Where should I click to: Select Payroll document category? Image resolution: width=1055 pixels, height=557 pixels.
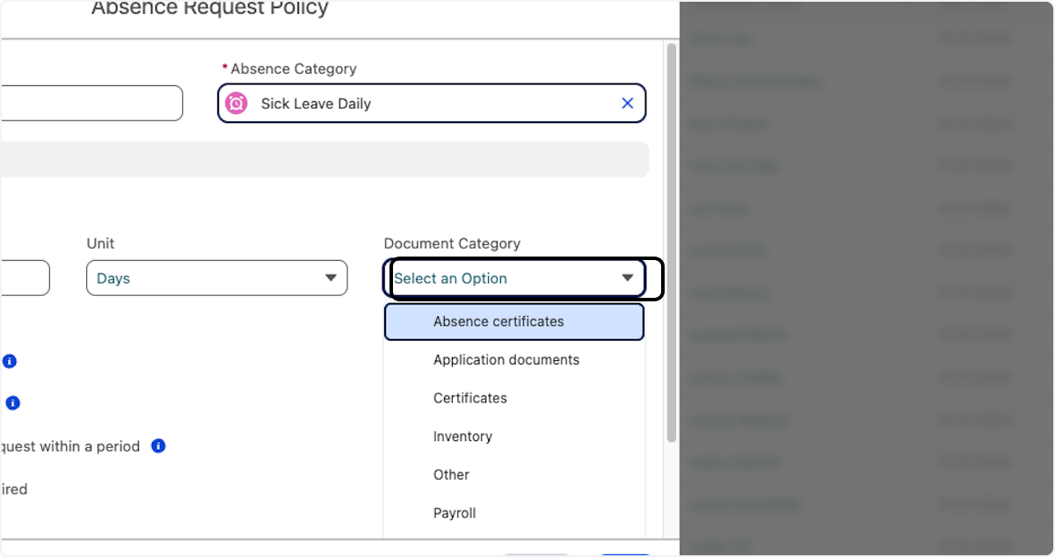tap(455, 513)
